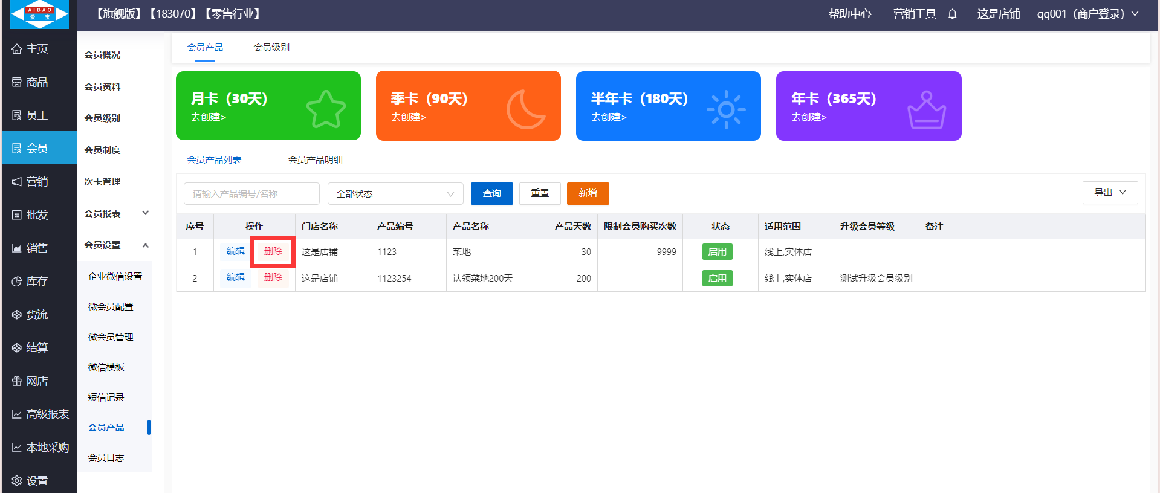
Task: Focus the product number/name search field
Action: 251,194
